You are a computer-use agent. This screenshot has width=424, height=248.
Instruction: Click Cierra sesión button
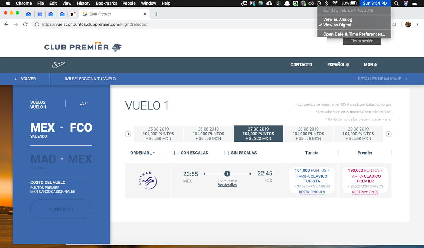tap(362, 41)
